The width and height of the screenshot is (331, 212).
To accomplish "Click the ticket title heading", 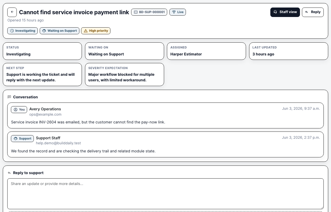I will point(74,12).
